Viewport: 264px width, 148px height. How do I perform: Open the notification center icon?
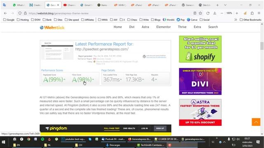click(x=258, y=142)
